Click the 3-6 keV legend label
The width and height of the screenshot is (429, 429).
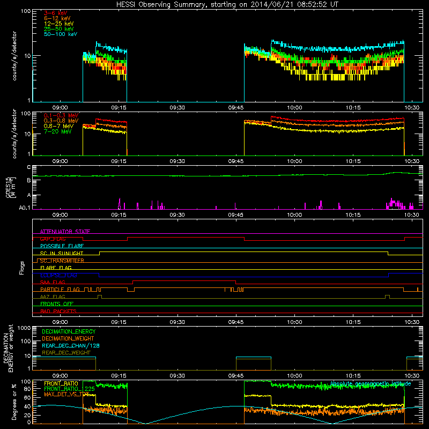coord(55,13)
